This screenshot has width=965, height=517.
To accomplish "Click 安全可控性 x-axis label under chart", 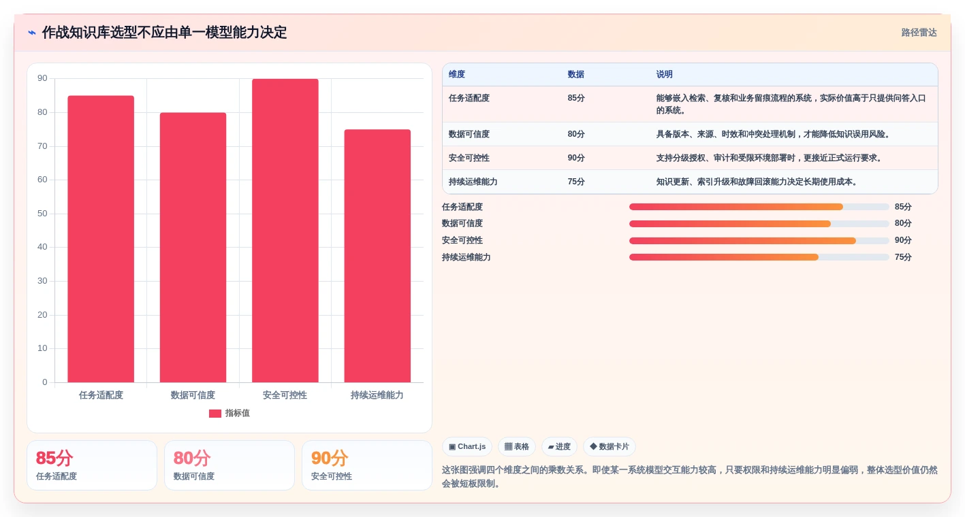I will (285, 395).
